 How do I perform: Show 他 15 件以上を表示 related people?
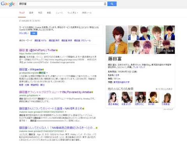(164, 89)
